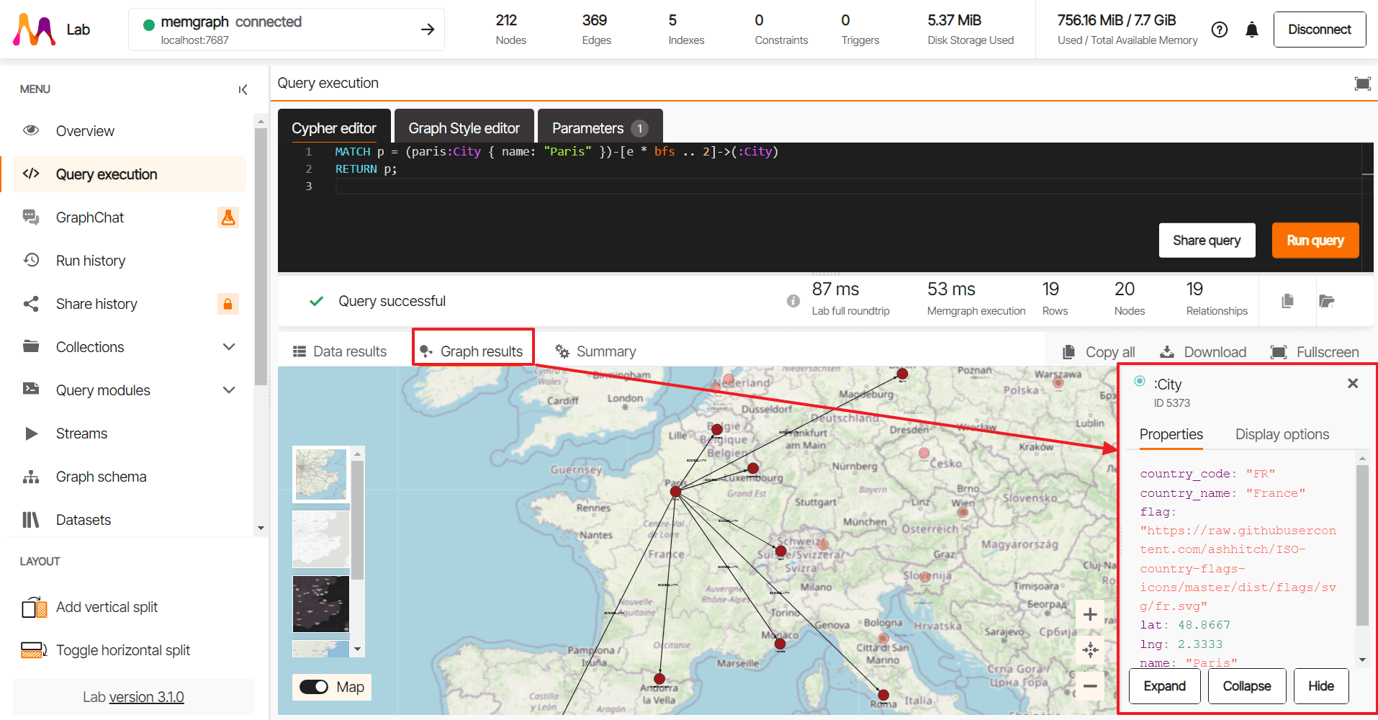The image size is (1378, 720).
Task: Open GraphChat menu item
Action: 130,217
